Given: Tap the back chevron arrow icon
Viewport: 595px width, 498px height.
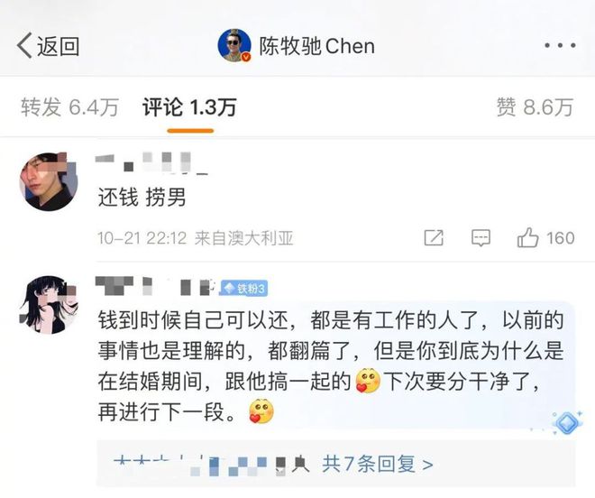Looking at the screenshot, I should (24, 46).
